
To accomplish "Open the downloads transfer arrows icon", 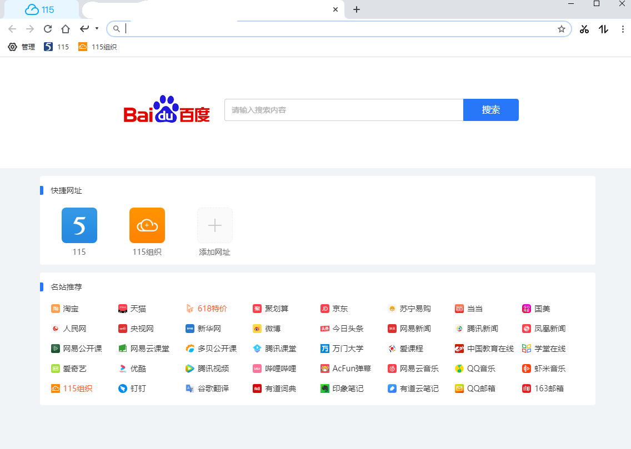I will tap(603, 29).
